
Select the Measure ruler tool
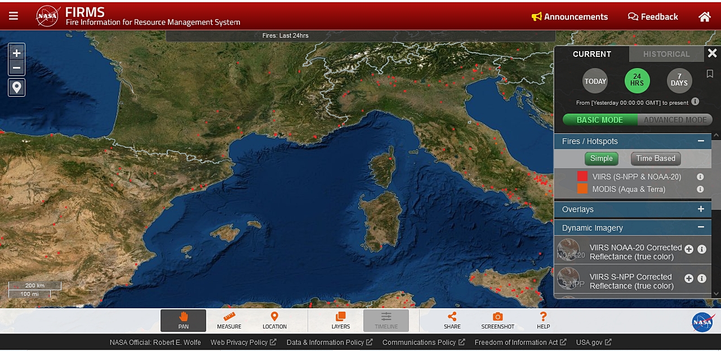(229, 321)
